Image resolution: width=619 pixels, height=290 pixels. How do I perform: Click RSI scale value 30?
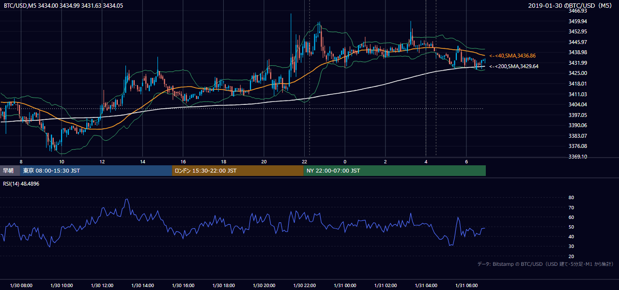click(x=571, y=246)
